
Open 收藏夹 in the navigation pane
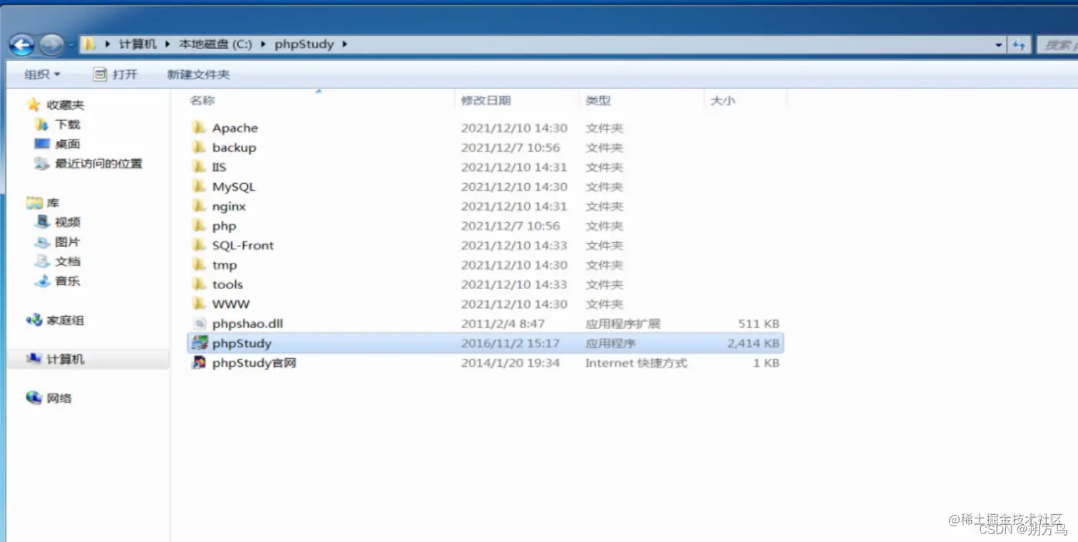click(x=66, y=105)
